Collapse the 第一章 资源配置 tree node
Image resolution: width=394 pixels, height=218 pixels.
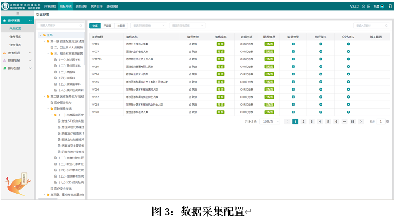pyautogui.click(x=44, y=41)
